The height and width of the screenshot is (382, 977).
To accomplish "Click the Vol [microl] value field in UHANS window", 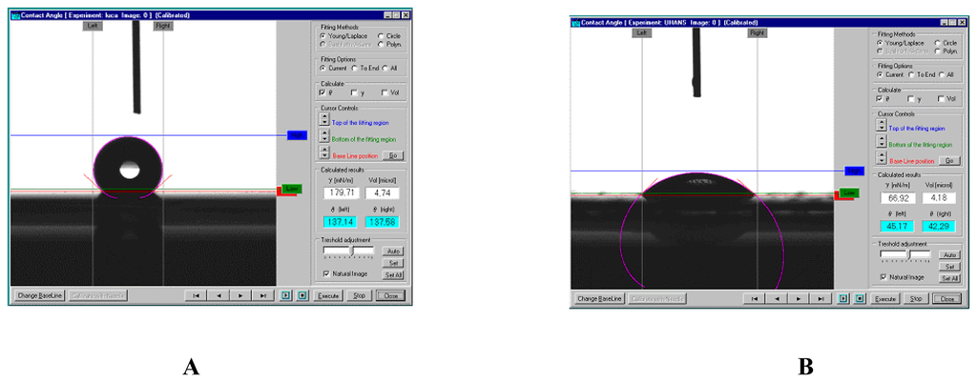I will coord(940,198).
